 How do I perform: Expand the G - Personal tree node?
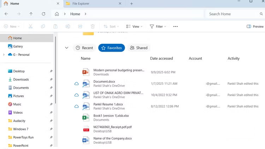coord(4,55)
